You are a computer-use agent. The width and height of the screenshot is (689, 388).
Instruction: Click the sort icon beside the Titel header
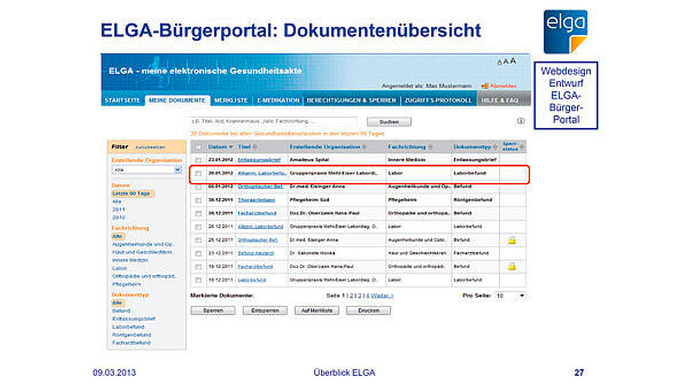[x=255, y=147]
